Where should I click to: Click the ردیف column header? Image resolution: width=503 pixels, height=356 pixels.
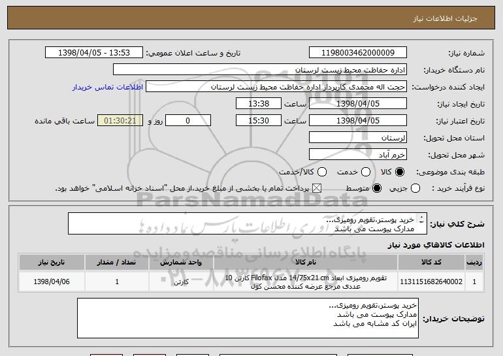pyautogui.click(x=474, y=263)
